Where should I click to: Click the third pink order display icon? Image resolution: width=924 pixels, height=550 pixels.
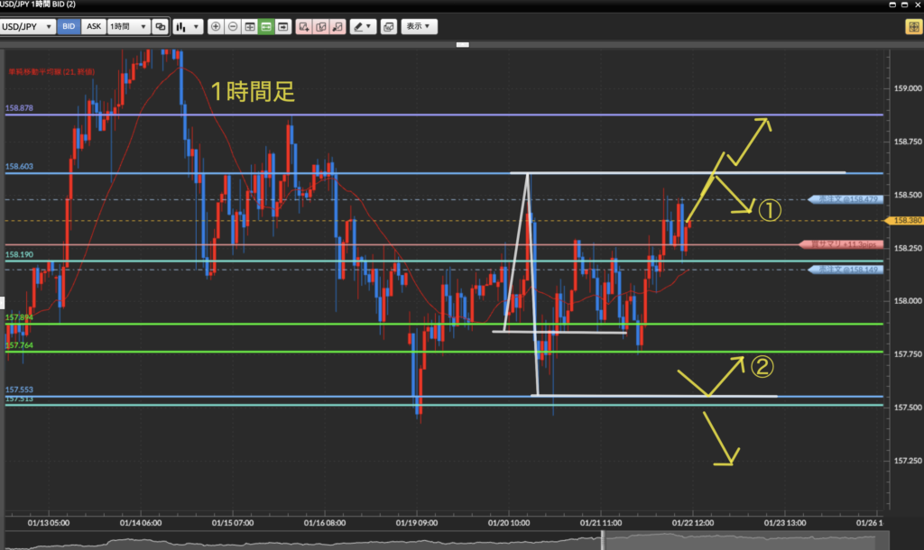pos(337,27)
